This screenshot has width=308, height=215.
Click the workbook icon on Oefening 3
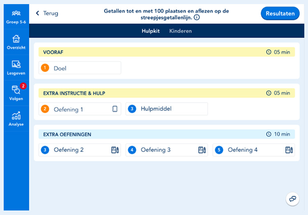(202, 150)
